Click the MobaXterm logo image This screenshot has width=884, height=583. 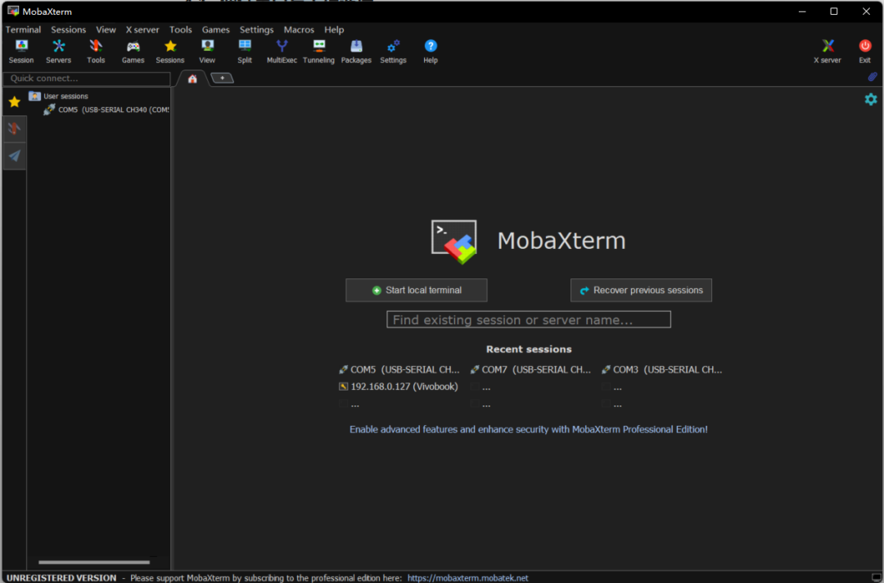(453, 242)
